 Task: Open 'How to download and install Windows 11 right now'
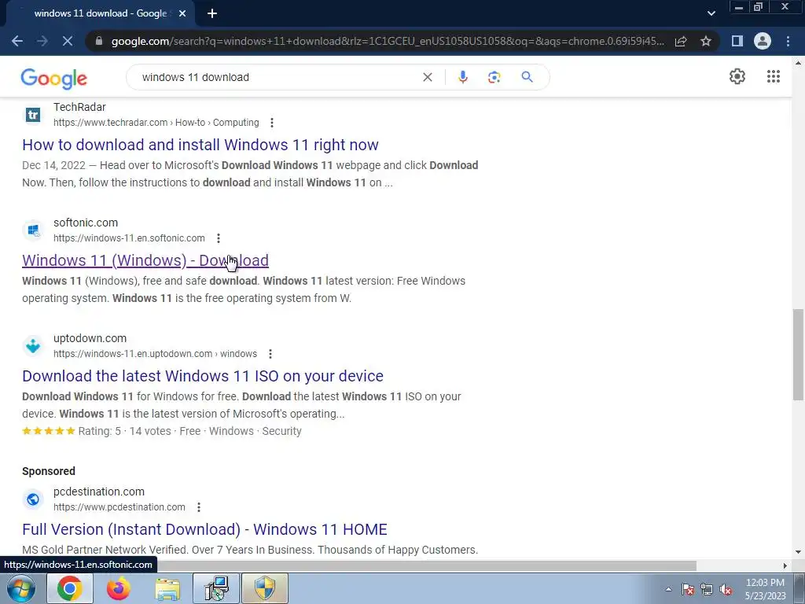point(200,145)
